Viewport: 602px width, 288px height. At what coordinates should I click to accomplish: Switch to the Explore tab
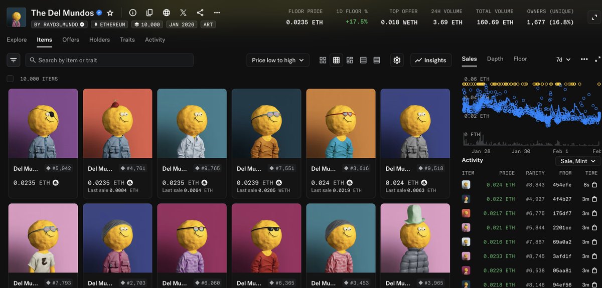17,40
